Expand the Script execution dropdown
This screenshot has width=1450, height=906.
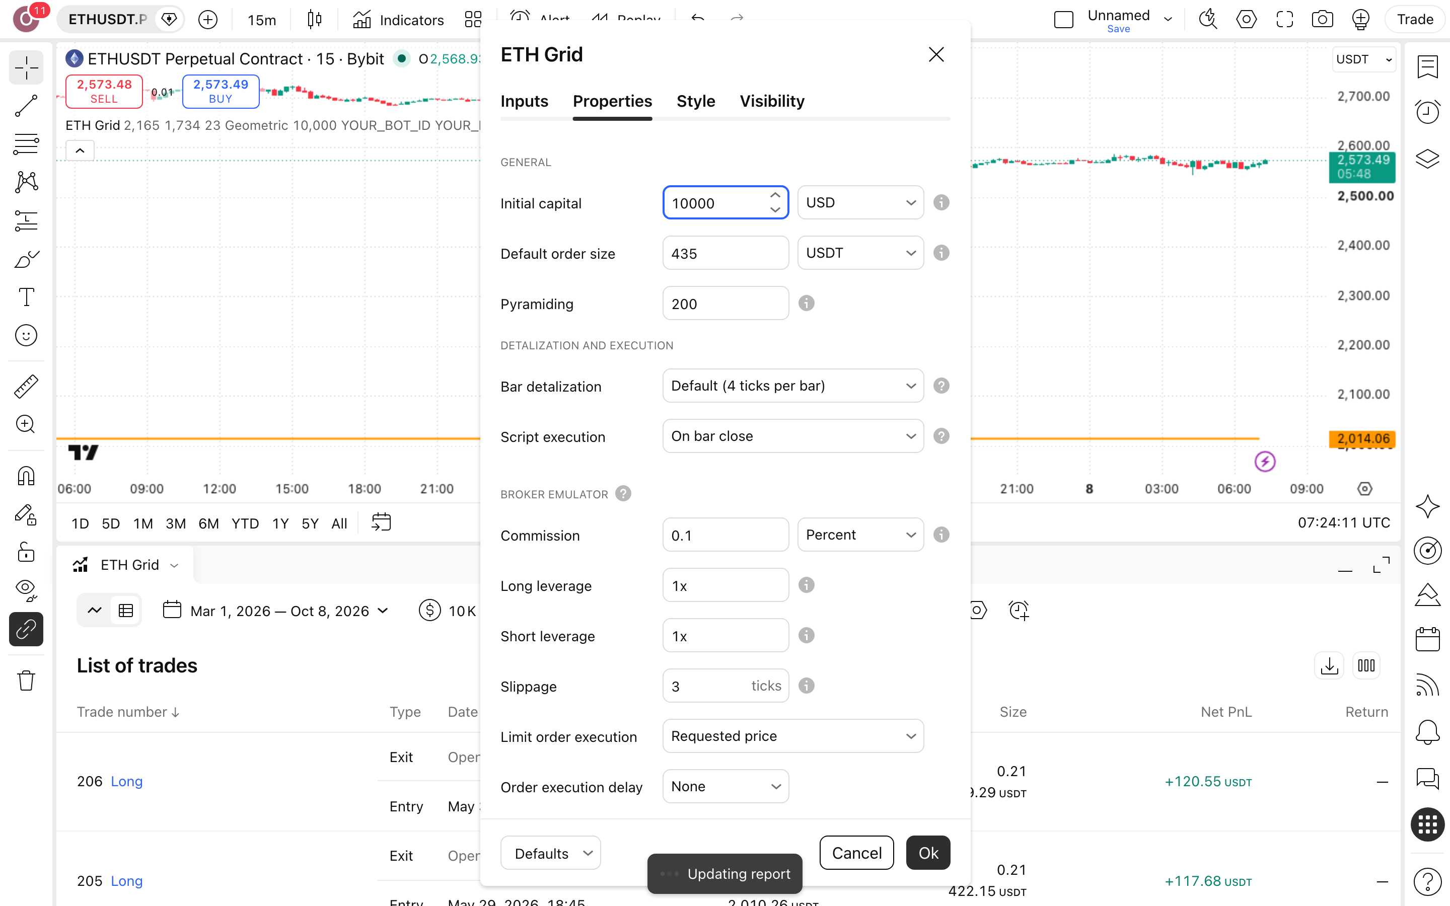coord(792,436)
